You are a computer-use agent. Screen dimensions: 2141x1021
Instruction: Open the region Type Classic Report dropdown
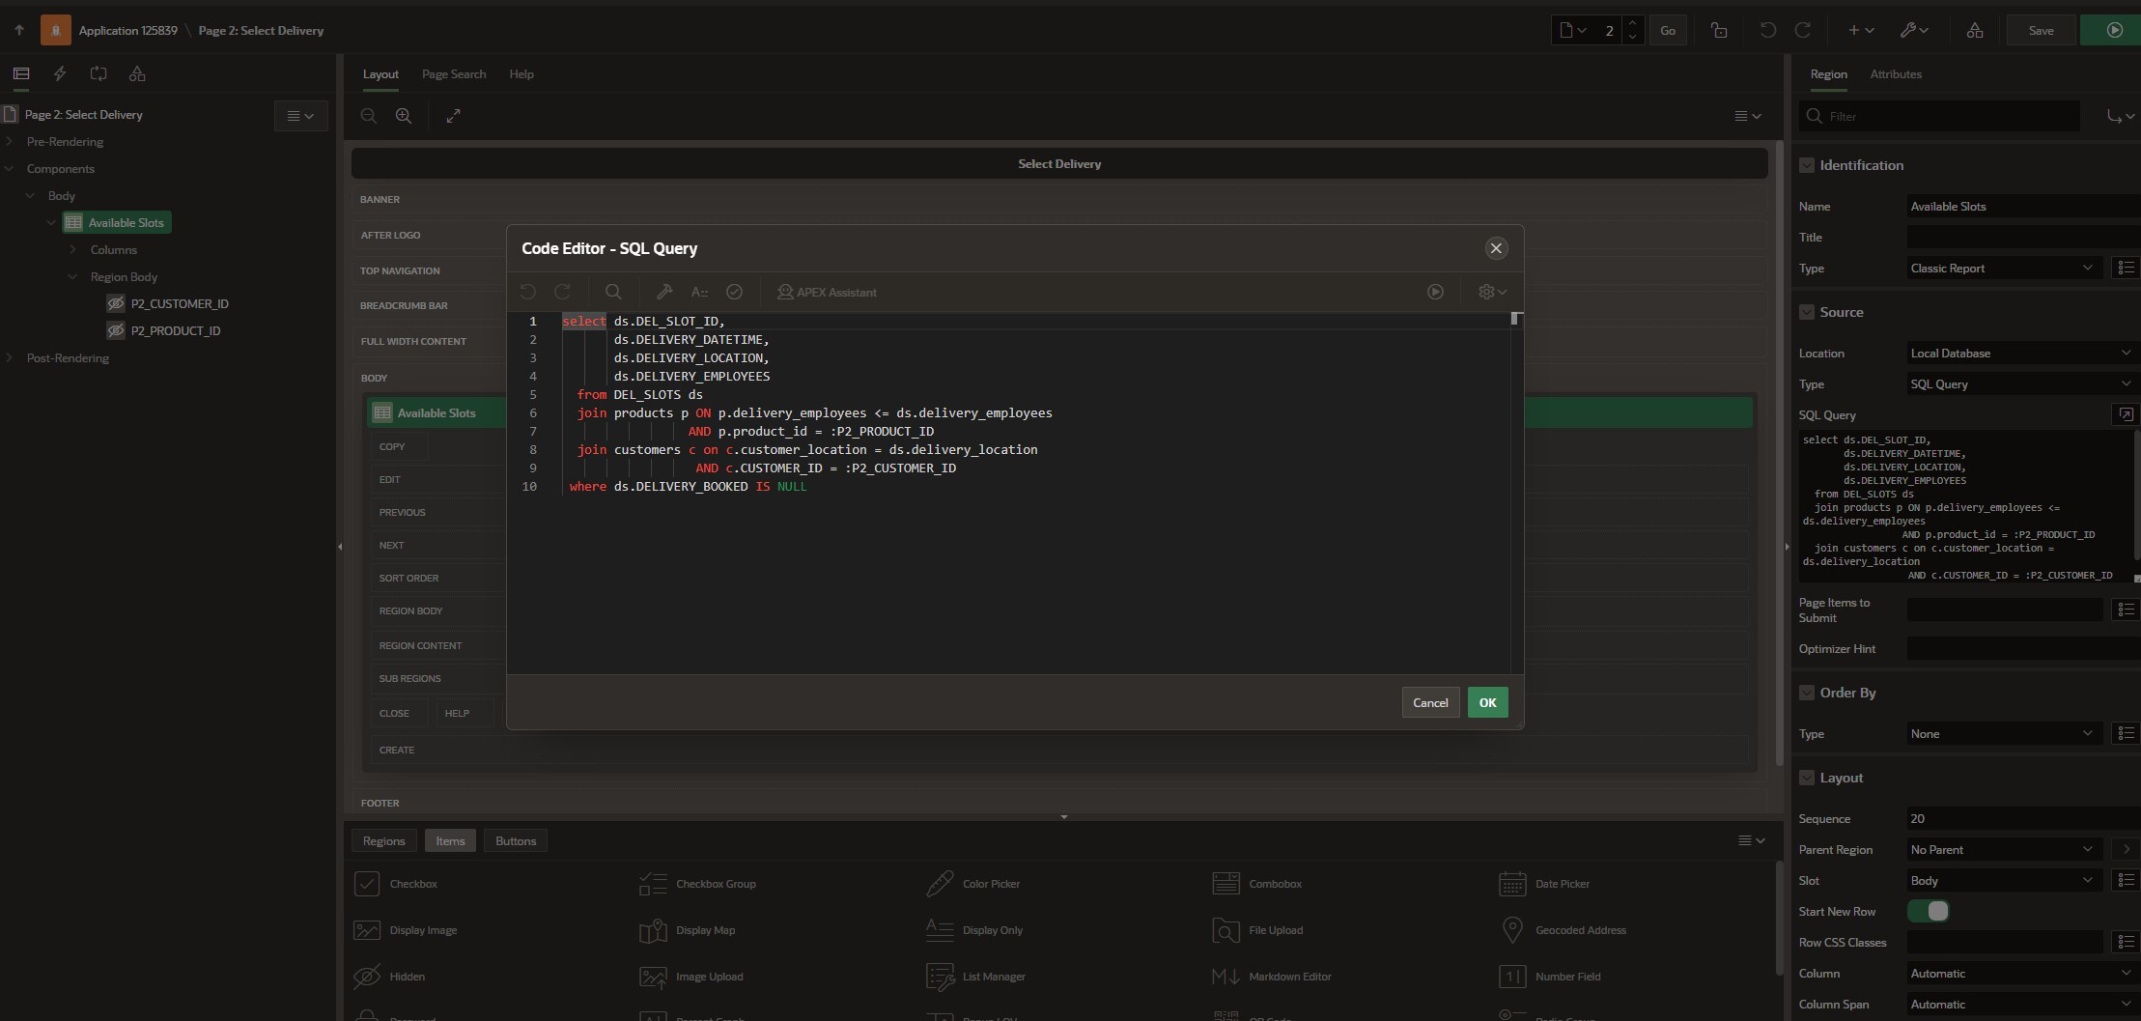(2004, 268)
